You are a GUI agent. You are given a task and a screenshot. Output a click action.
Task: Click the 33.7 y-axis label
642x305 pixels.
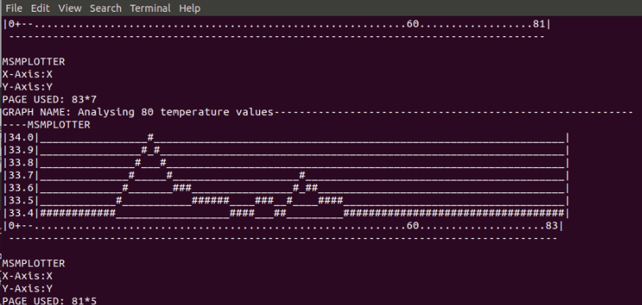(21, 176)
